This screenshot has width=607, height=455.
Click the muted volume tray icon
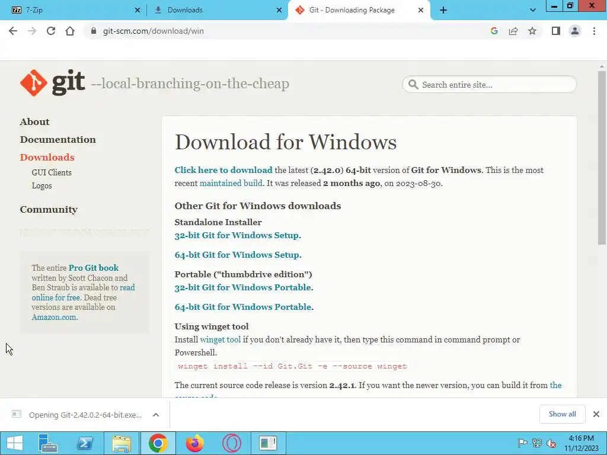[551, 443]
